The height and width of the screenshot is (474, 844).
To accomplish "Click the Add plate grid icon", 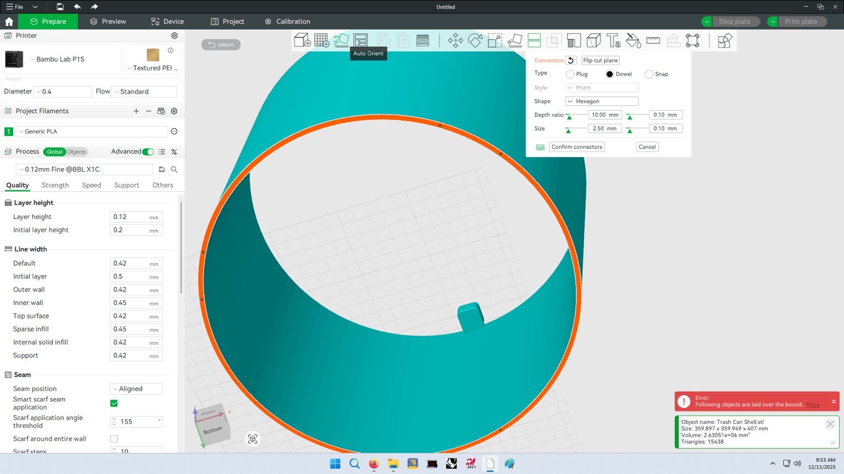I will [322, 41].
